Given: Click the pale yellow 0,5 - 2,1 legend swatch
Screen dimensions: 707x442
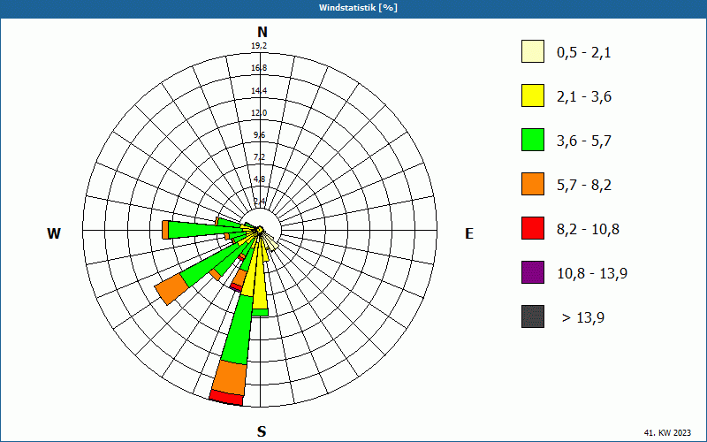Looking at the screenshot, I should coord(533,51).
